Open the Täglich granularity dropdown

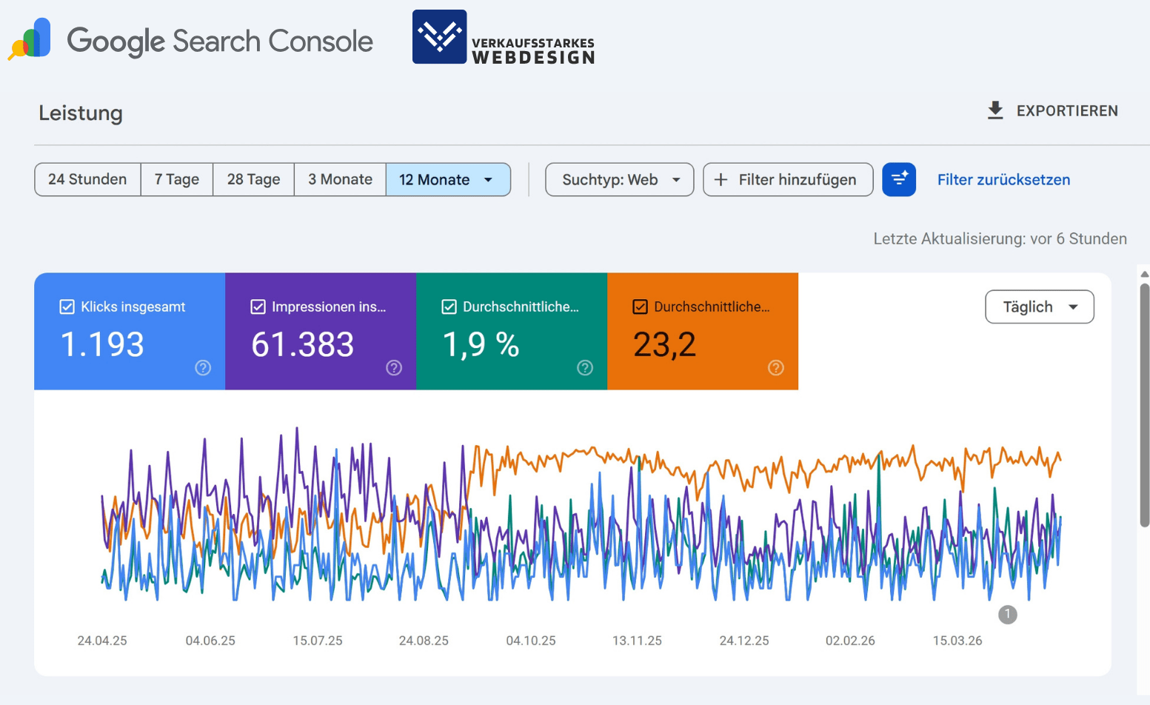(x=1039, y=307)
